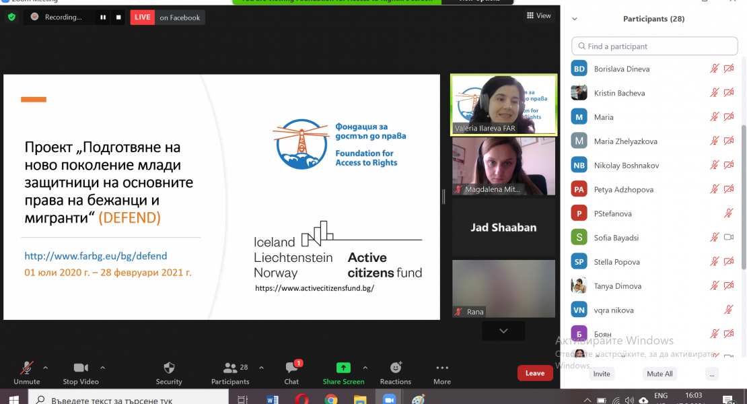Open Windows Start menu
Screen dimensions: 747x404
13,399
